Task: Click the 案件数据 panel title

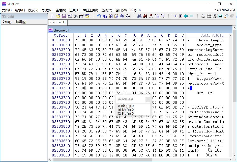Action: click(8, 16)
